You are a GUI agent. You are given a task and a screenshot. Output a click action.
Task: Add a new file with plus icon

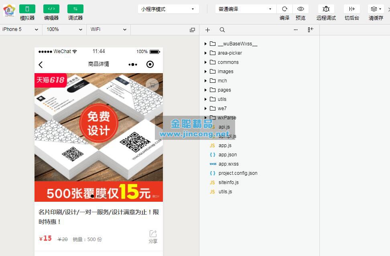pyautogui.click(x=208, y=30)
